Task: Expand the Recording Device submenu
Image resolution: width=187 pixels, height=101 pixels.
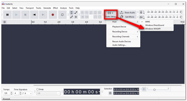Action: (123, 32)
